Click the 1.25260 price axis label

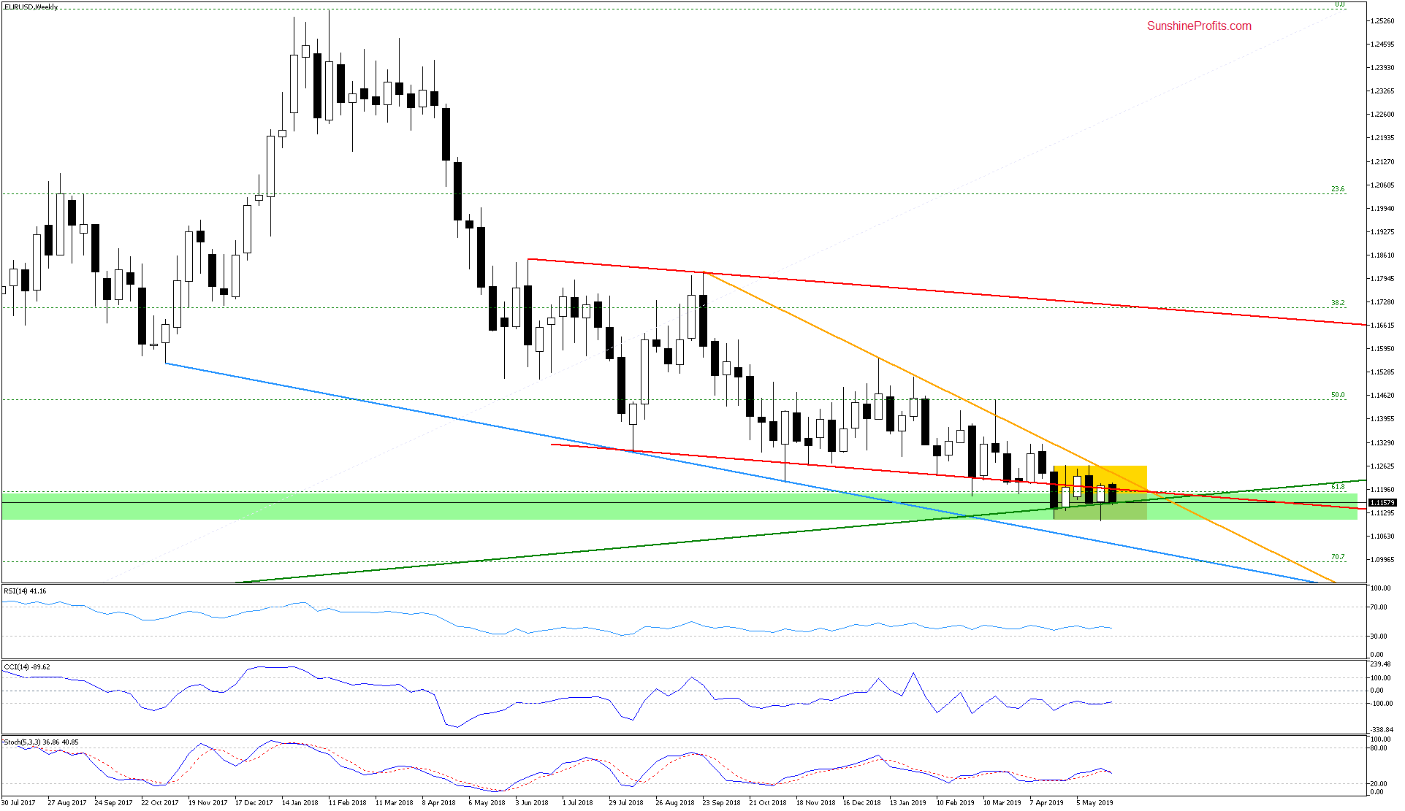(x=1382, y=21)
